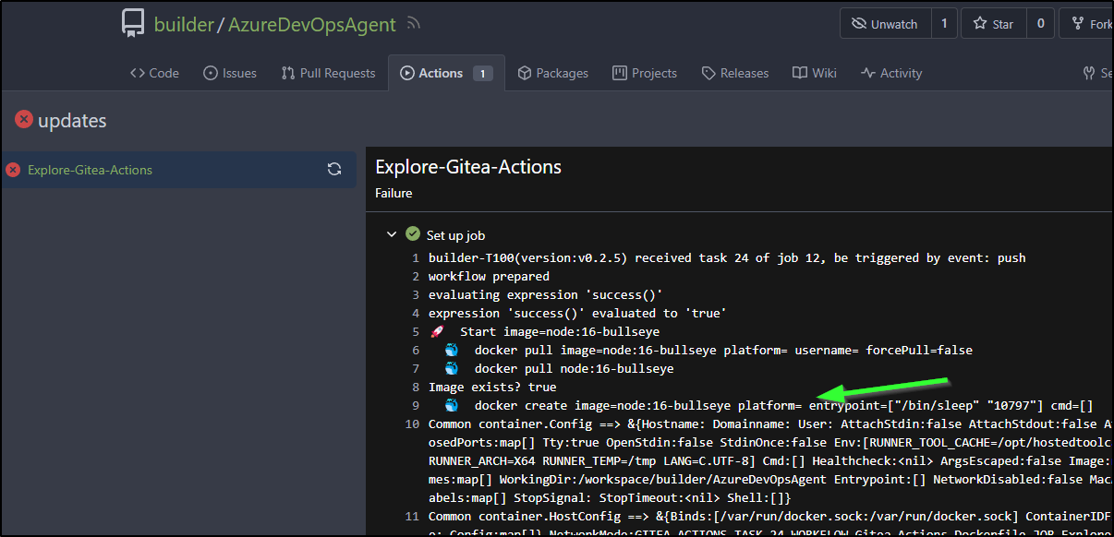Click the Set up job step title

click(x=455, y=235)
